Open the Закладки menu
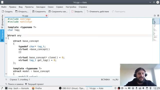This screenshot has height=90, width=160. pos(40,7)
